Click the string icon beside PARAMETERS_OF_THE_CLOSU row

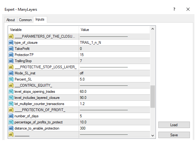(x=11, y=36)
